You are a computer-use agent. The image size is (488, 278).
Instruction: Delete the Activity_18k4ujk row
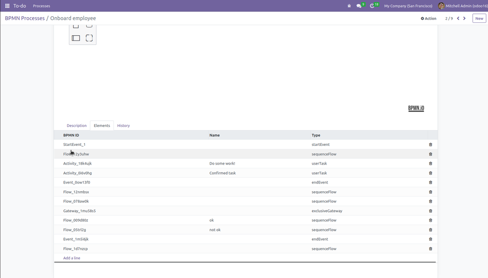click(431, 164)
